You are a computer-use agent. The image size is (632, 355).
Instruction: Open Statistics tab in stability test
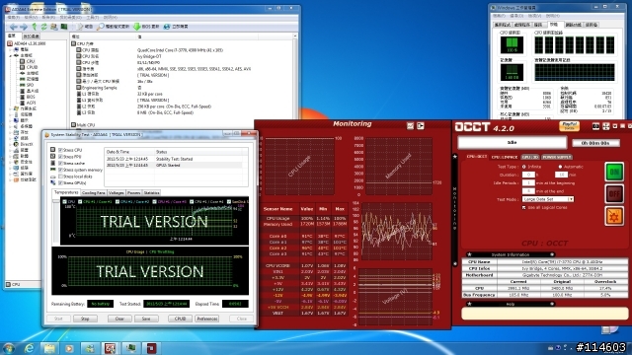tap(151, 193)
